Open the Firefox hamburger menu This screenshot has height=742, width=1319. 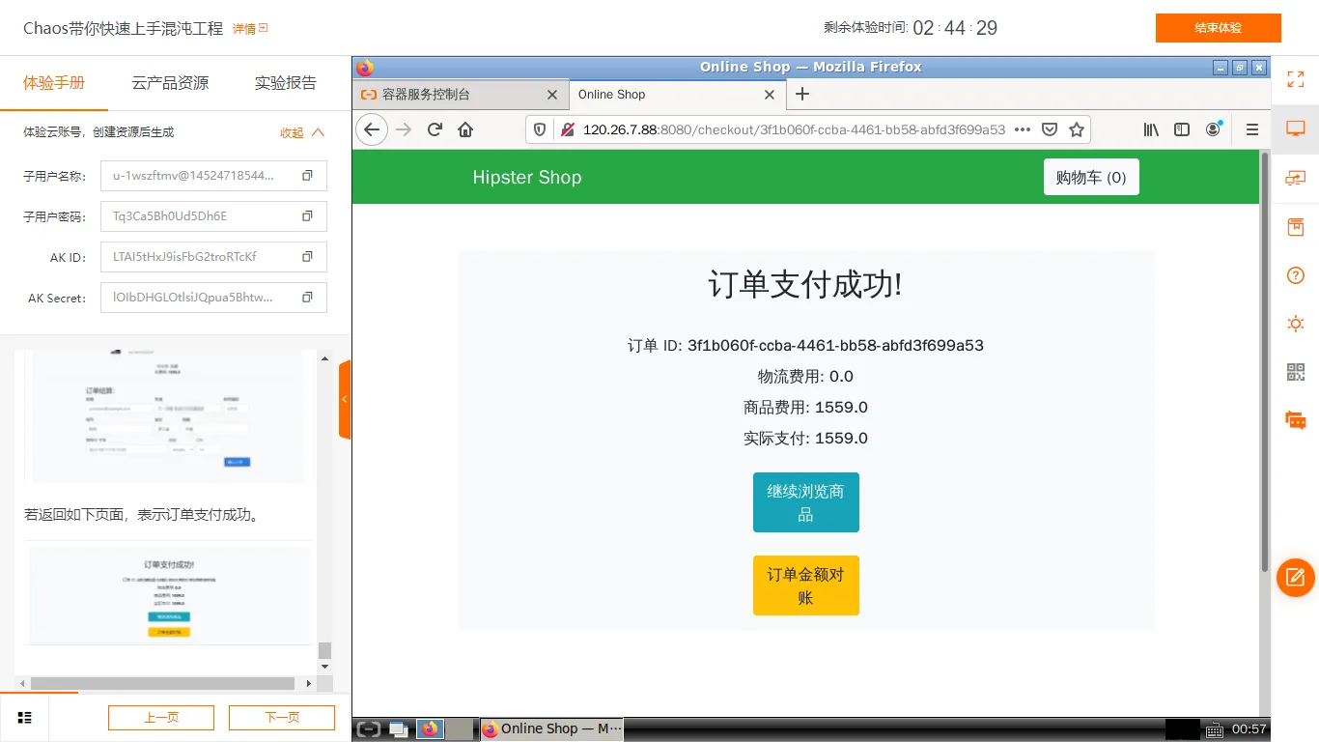point(1252,129)
